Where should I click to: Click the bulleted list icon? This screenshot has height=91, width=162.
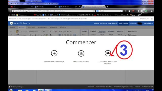click(60, 32)
